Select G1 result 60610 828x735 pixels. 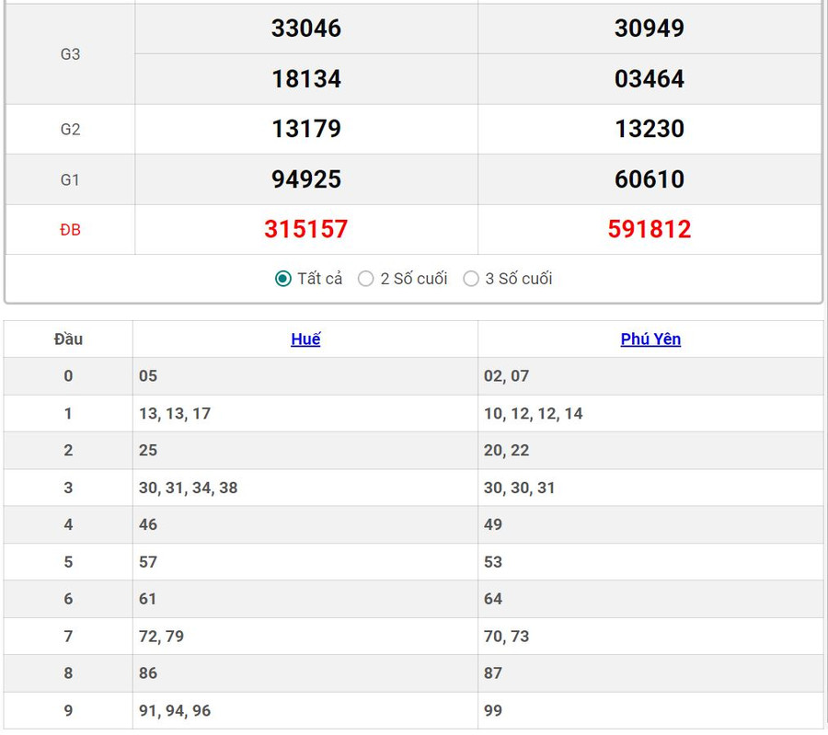click(650, 179)
